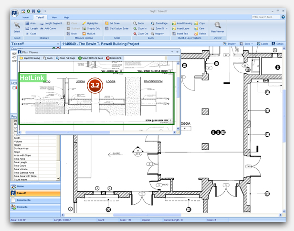Screen dimensions: 294x231
Task: Show the Details panel
Action: (x=277, y=44)
